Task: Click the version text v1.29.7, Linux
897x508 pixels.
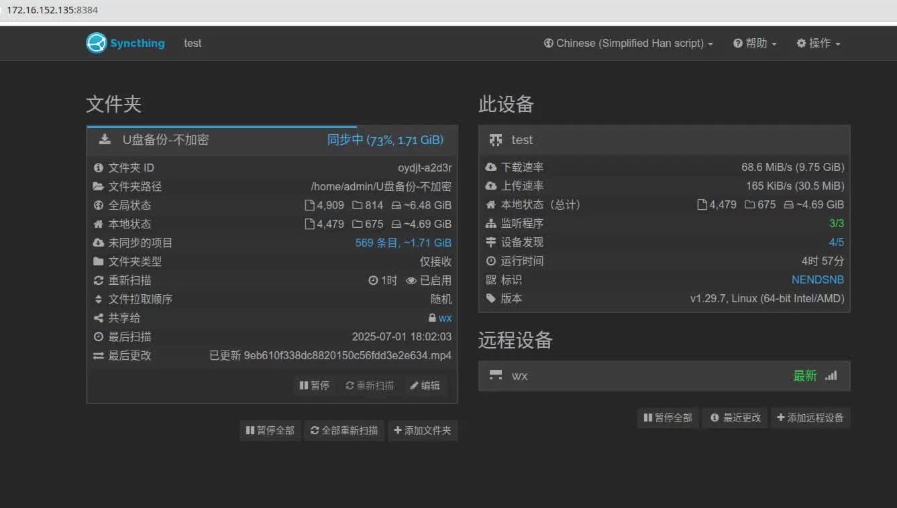Action: (x=767, y=298)
